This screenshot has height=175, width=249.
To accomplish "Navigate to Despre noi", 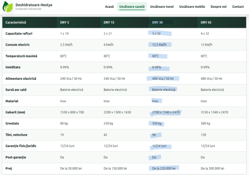I will (x=218, y=7).
